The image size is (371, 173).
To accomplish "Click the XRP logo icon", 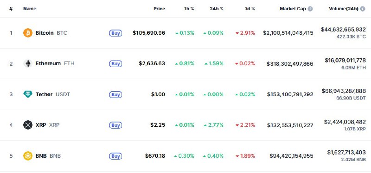I will (x=28, y=125).
